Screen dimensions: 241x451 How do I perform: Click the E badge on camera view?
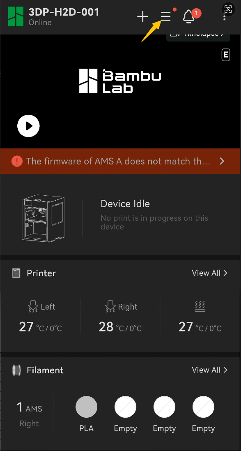click(226, 55)
